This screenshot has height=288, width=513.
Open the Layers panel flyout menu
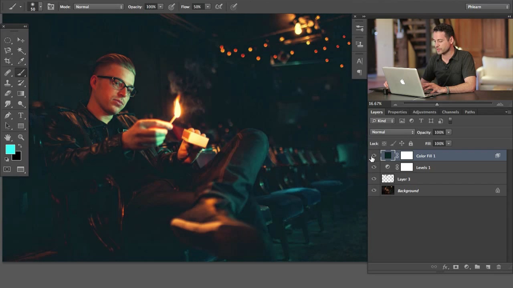[508, 112]
